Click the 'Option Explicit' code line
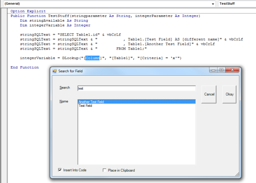256x183 pixels. tap(28, 11)
